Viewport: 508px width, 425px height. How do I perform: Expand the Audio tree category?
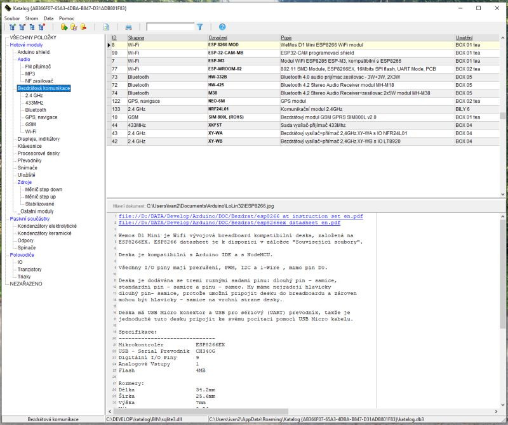click(x=23, y=60)
